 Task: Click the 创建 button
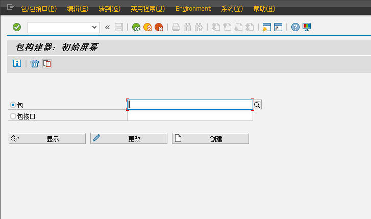coord(210,138)
